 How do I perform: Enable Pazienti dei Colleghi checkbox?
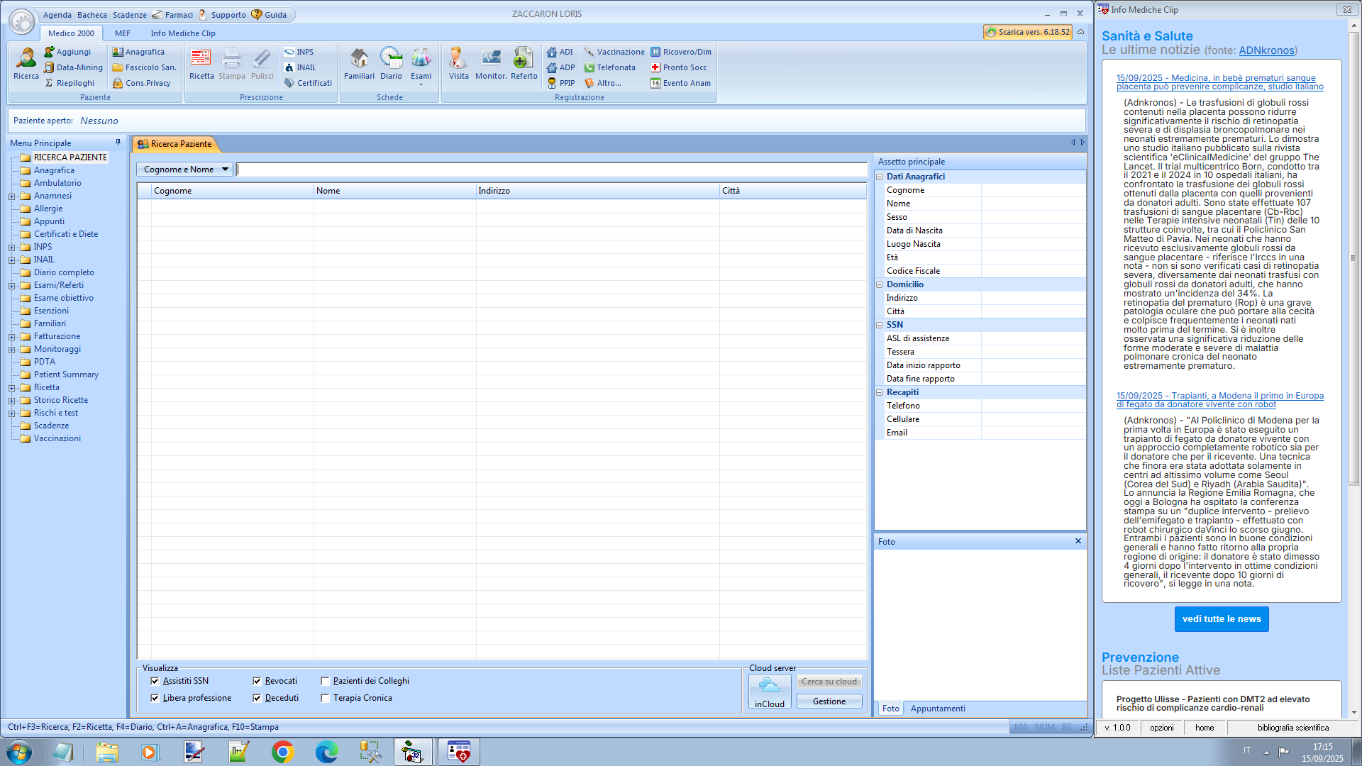pos(325,681)
